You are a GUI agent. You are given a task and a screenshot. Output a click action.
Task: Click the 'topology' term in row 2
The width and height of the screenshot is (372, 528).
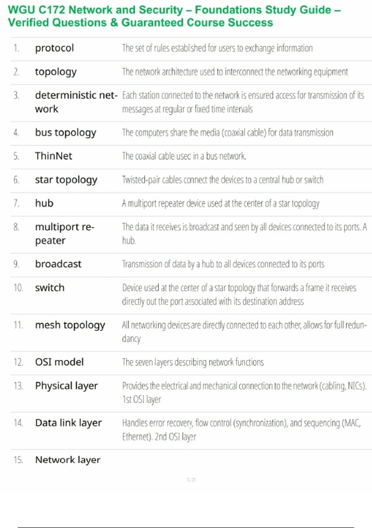click(56, 72)
